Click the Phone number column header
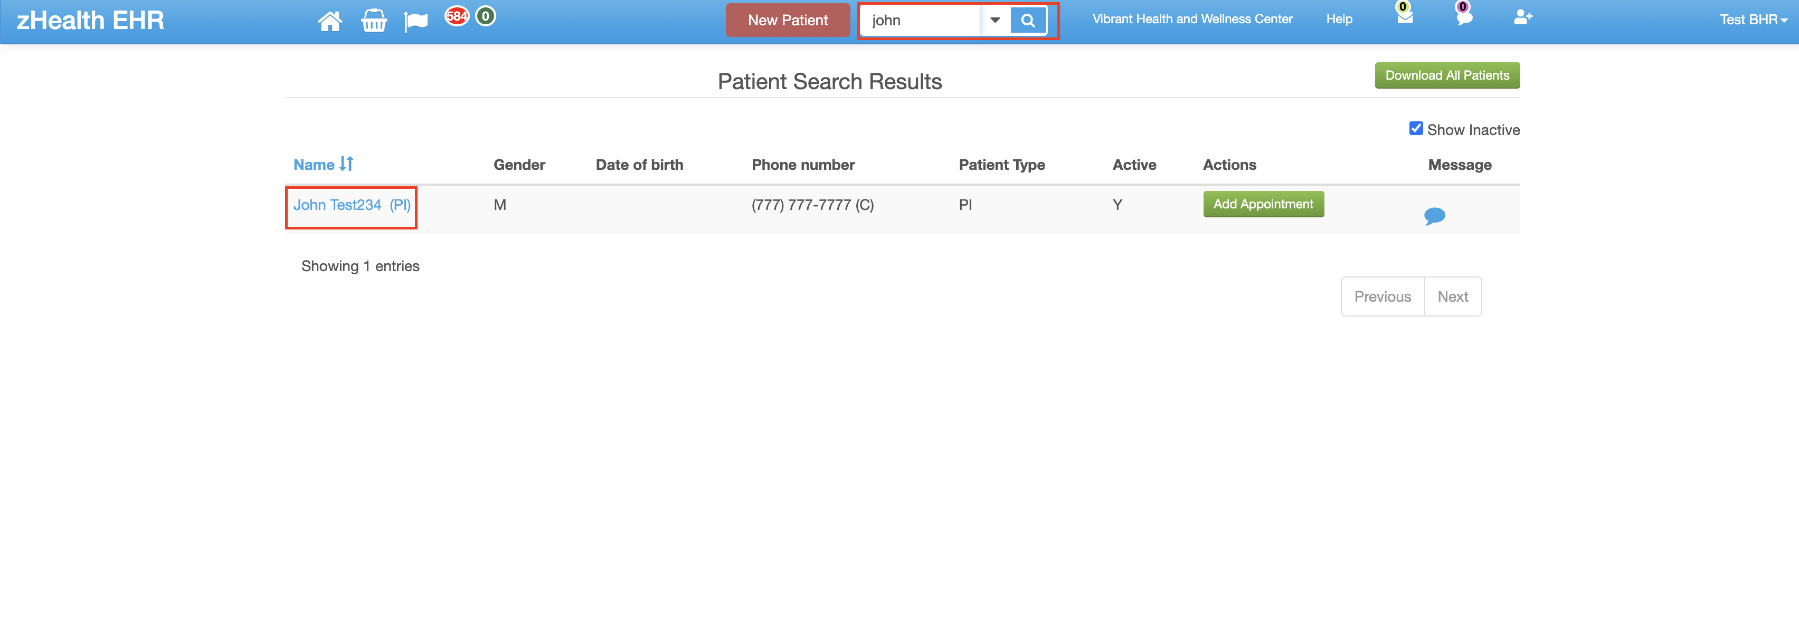This screenshot has width=1799, height=633. (802, 165)
